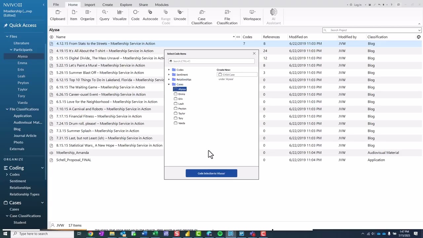Collapse the Files tree in the sidebar
The image size is (423, 238).
pyautogui.click(x=7, y=36)
